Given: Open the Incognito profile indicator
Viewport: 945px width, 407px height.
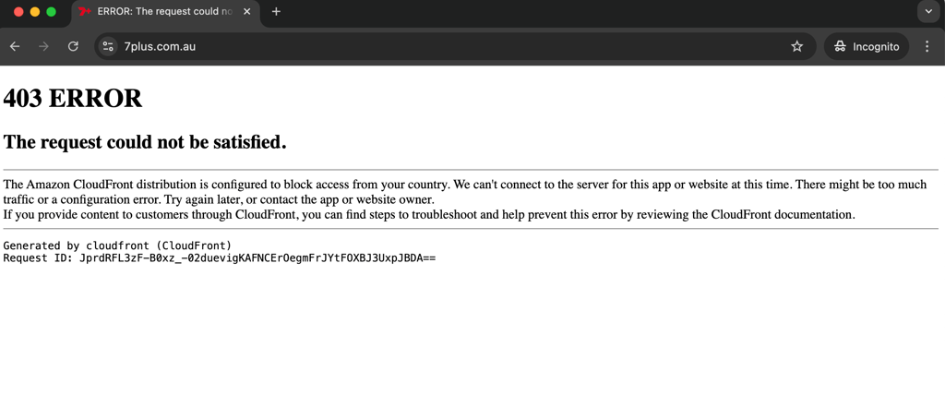Looking at the screenshot, I should click(867, 46).
